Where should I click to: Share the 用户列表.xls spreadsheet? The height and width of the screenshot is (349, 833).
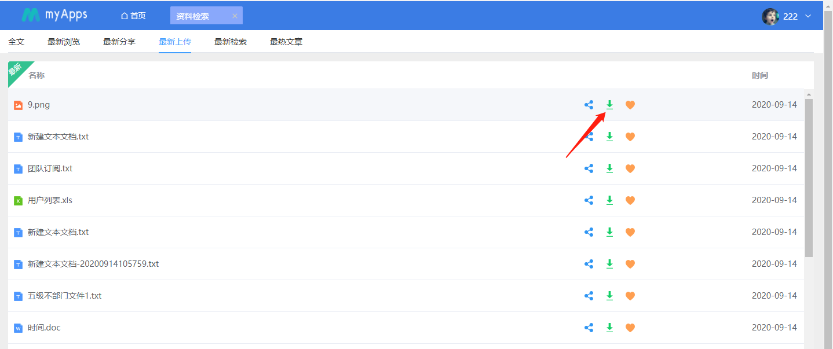point(589,200)
